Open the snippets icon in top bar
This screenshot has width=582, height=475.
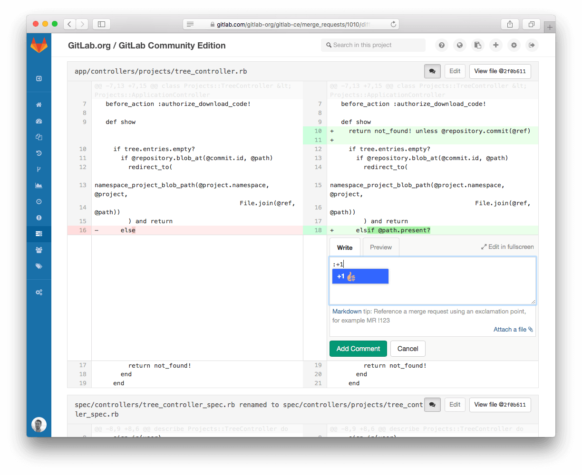[x=477, y=45]
